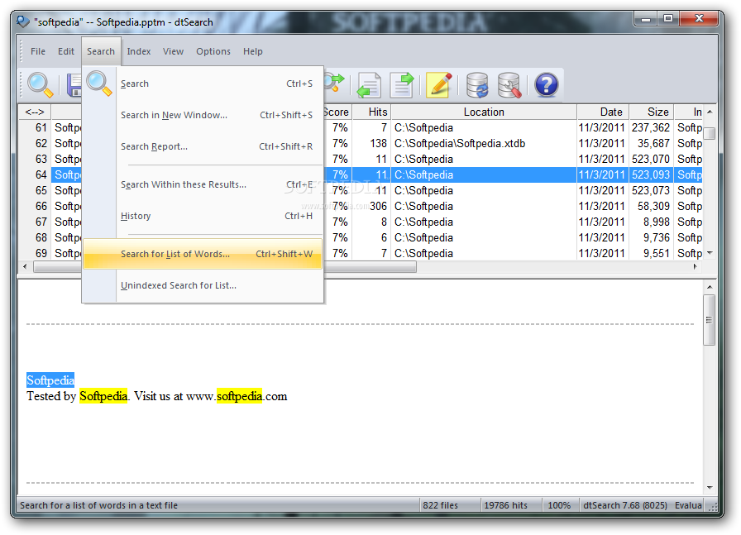Viewport: 741px width, 535px height.
Task: Click the document preview scrollbar thumb
Action: coord(709,320)
